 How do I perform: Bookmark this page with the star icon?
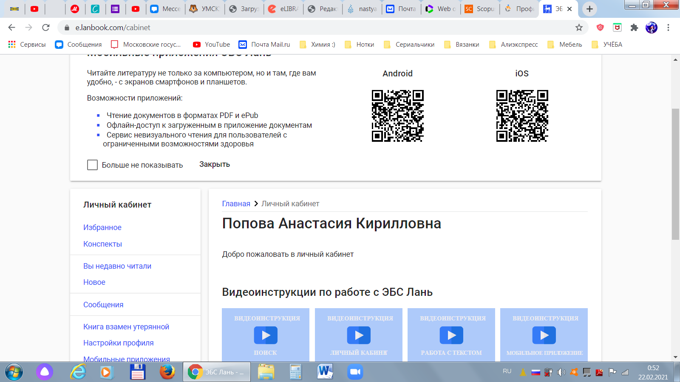point(579,28)
